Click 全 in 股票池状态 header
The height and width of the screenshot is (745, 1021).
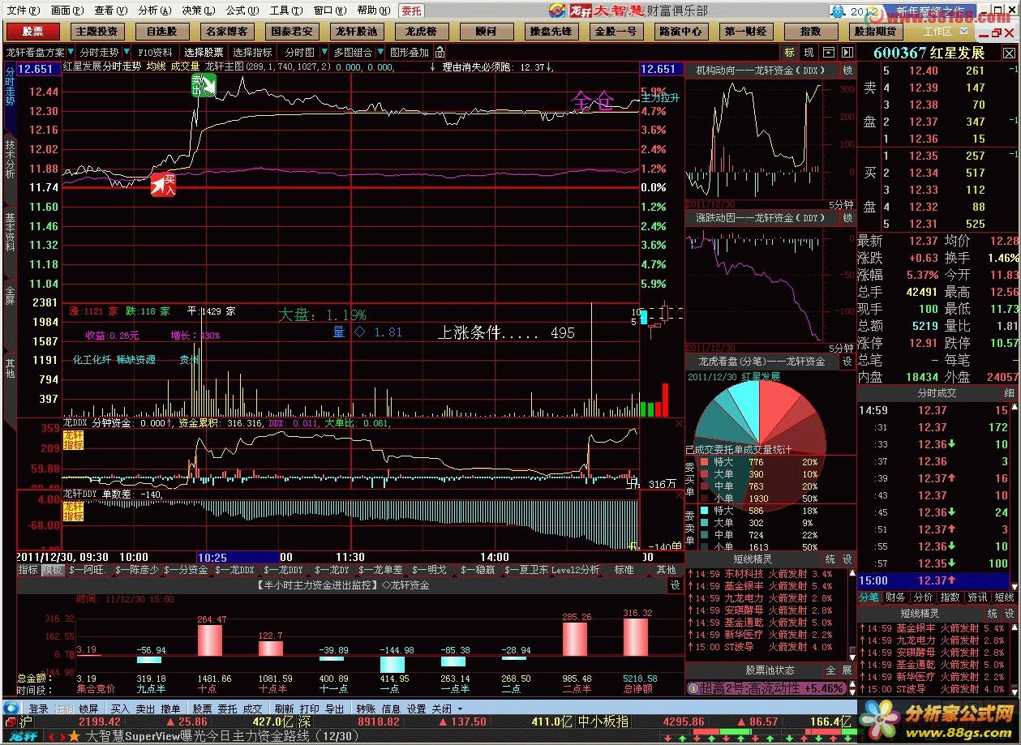point(830,671)
